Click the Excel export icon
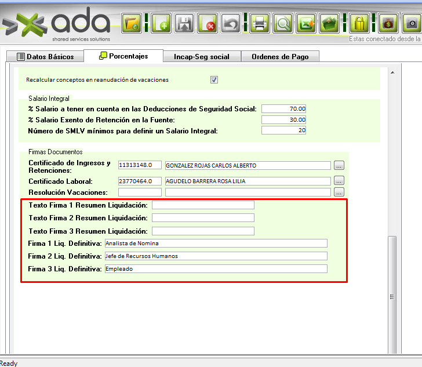 click(307, 24)
